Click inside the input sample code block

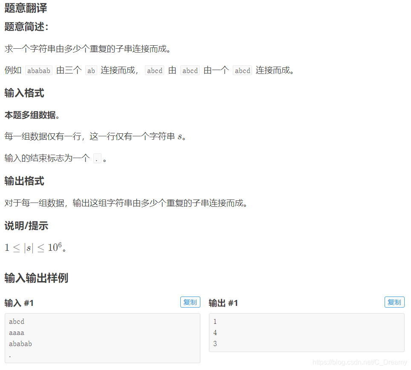pyautogui.click(x=102, y=338)
